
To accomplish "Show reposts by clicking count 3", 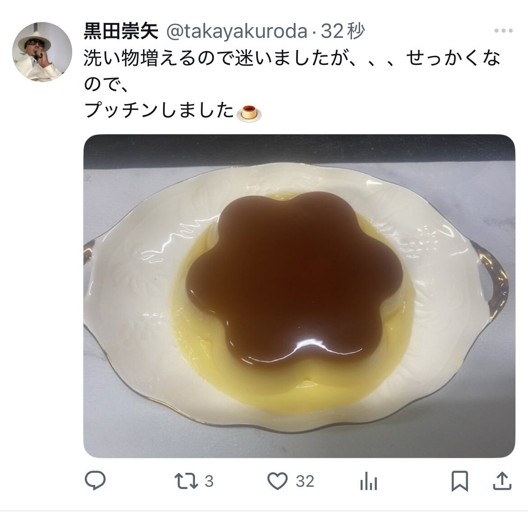I will click(209, 481).
